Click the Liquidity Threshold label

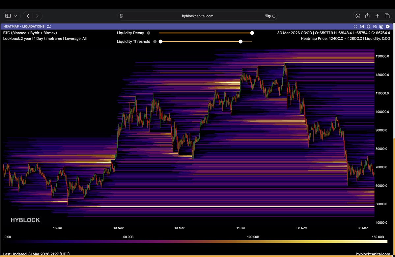pyautogui.click(x=133, y=42)
